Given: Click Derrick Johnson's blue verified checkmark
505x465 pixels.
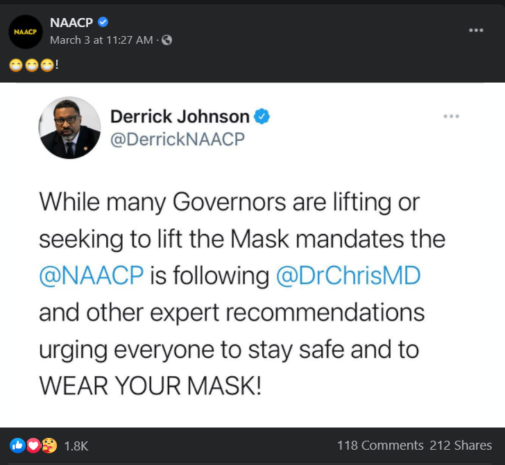Looking at the screenshot, I should (x=262, y=116).
